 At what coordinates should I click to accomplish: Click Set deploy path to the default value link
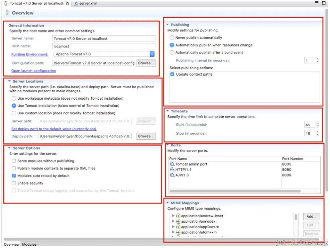54,129
